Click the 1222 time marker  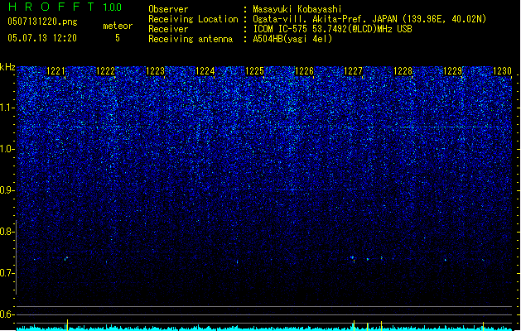105,71
